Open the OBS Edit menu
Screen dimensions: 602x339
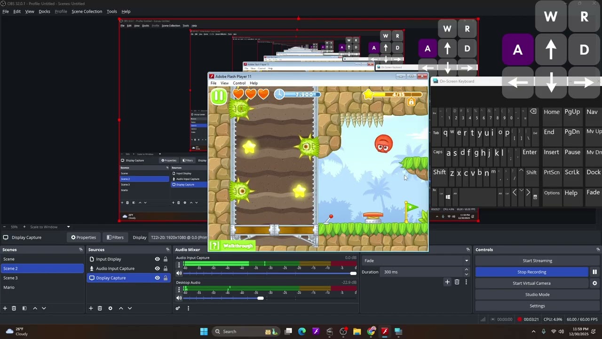(x=17, y=11)
